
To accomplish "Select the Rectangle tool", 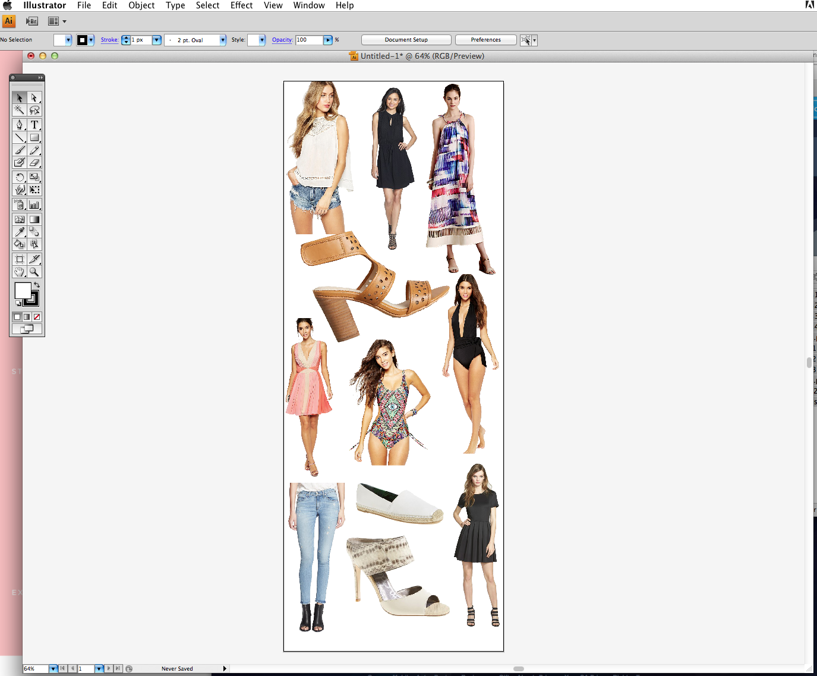I will (34, 137).
